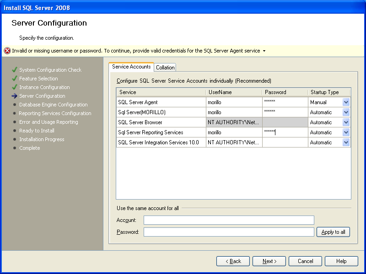Image resolution: width=366 pixels, height=274 pixels.
Task: Select the Sql Server Reporting Services name
Action: [x=151, y=132]
